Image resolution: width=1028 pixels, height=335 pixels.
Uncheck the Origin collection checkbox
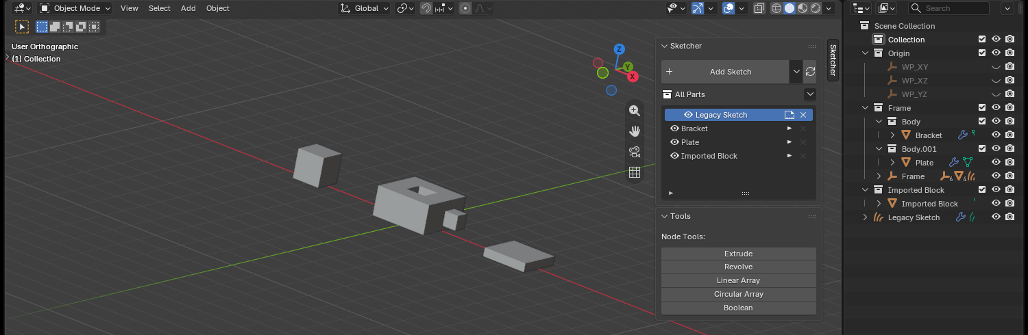click(982, 53)
